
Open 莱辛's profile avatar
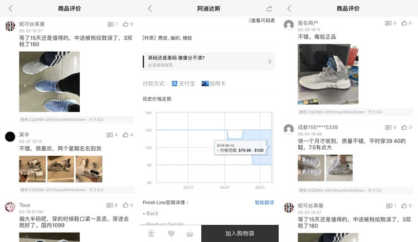(x=10, y=137)
